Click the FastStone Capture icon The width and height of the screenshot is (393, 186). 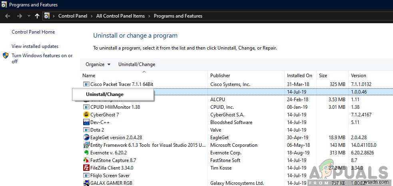click(86, 160)
